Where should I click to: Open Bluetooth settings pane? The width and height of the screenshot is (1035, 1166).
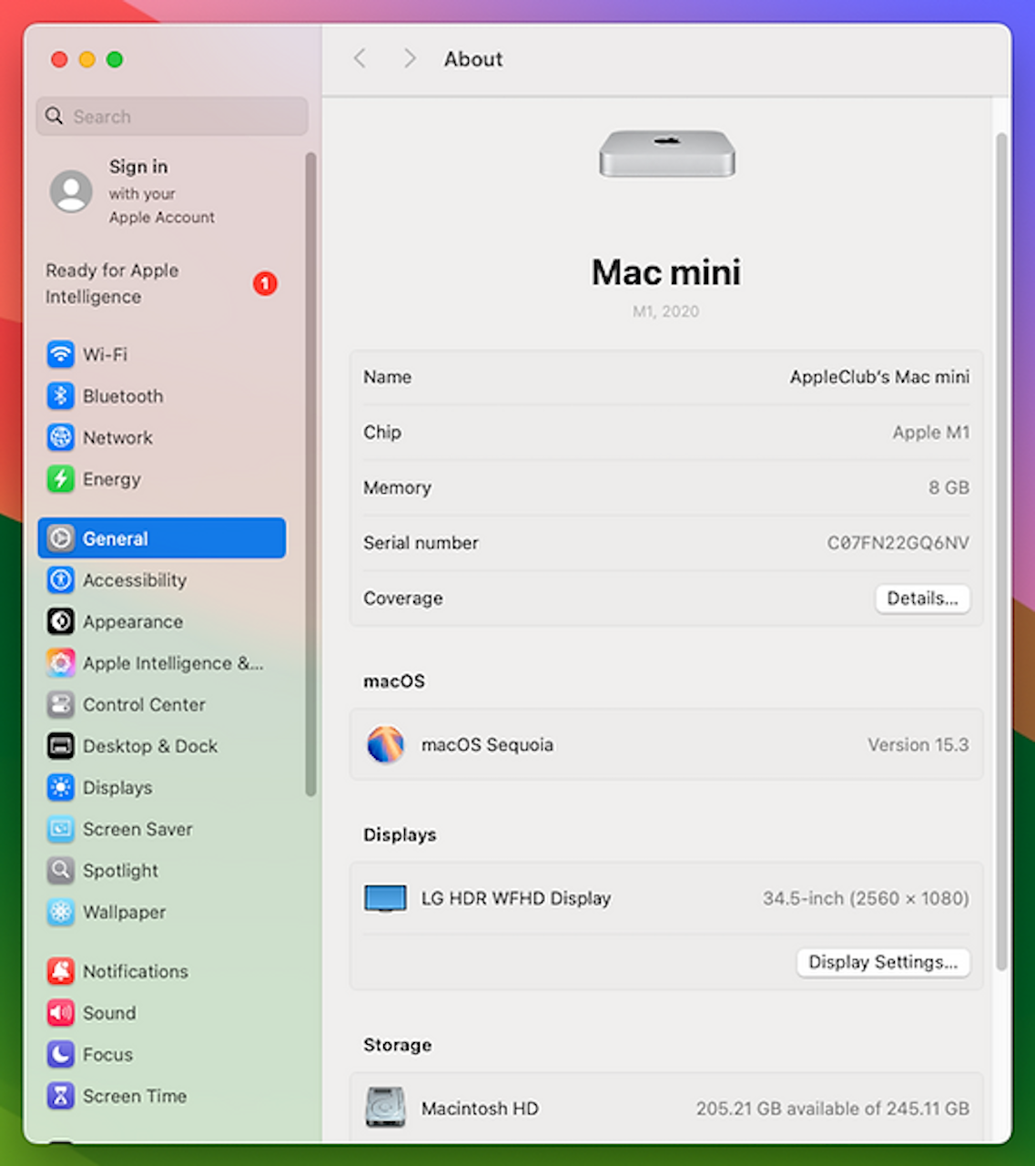coord(162,396)
